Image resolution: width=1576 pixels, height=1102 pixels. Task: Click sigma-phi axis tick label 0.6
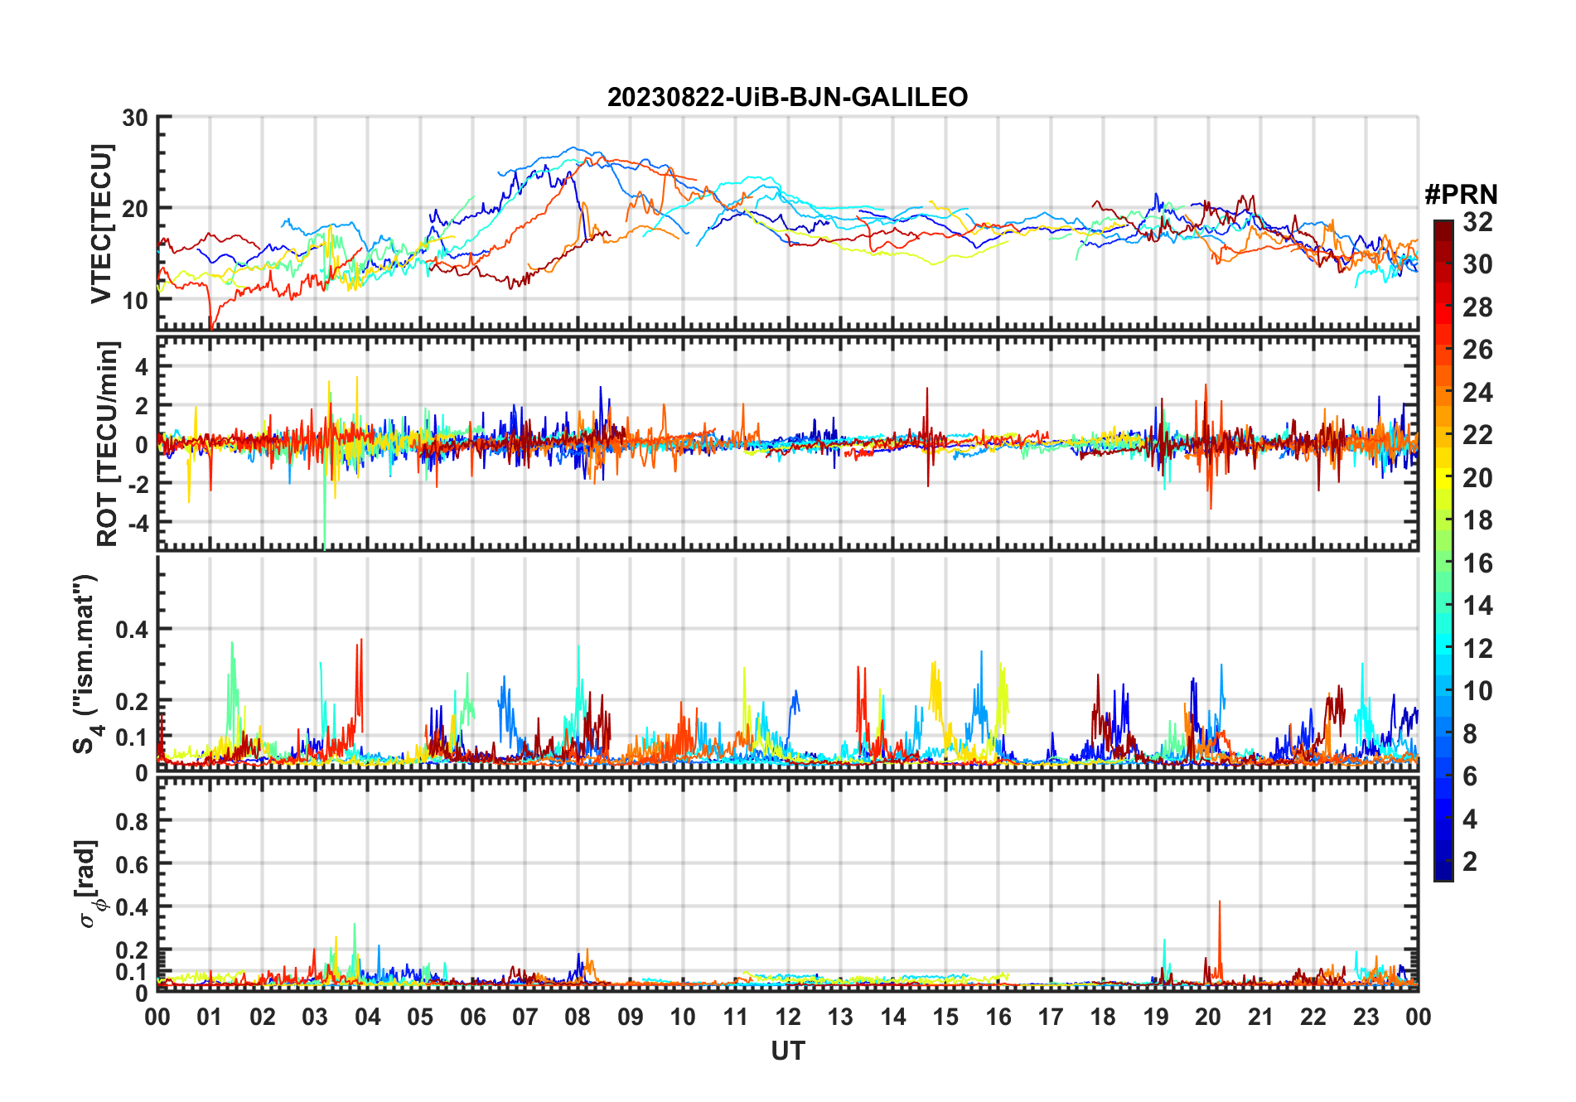point(132,864)
